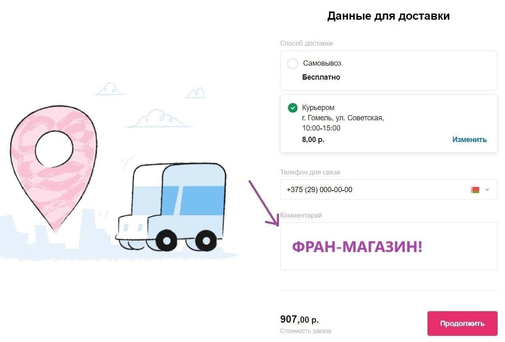Click the Данные для доставки heading
The width and height of the screenshot is (505, 342).
(388, 16)
